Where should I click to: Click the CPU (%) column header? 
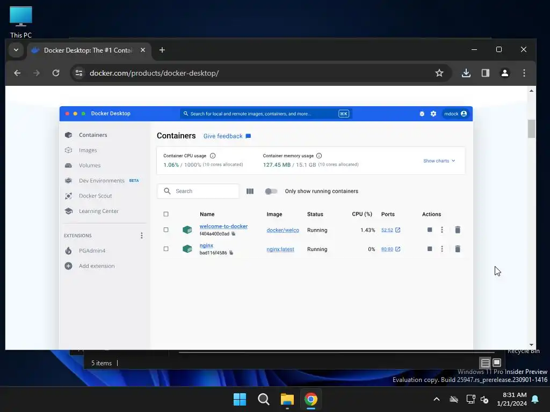tap(362, 214)
